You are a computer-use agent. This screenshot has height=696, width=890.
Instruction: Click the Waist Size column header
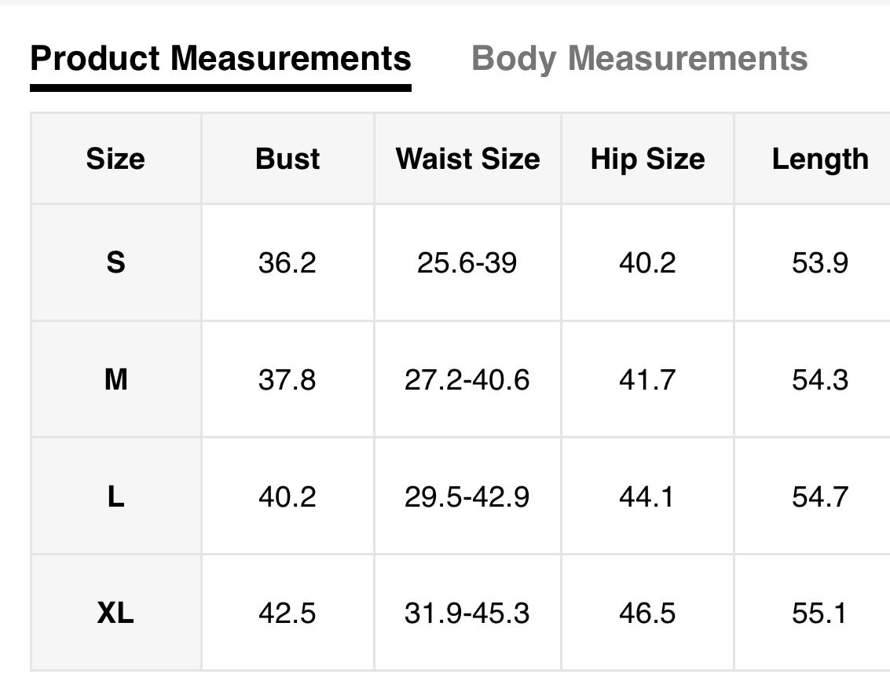pyautogui.click(x=467, y=159)
